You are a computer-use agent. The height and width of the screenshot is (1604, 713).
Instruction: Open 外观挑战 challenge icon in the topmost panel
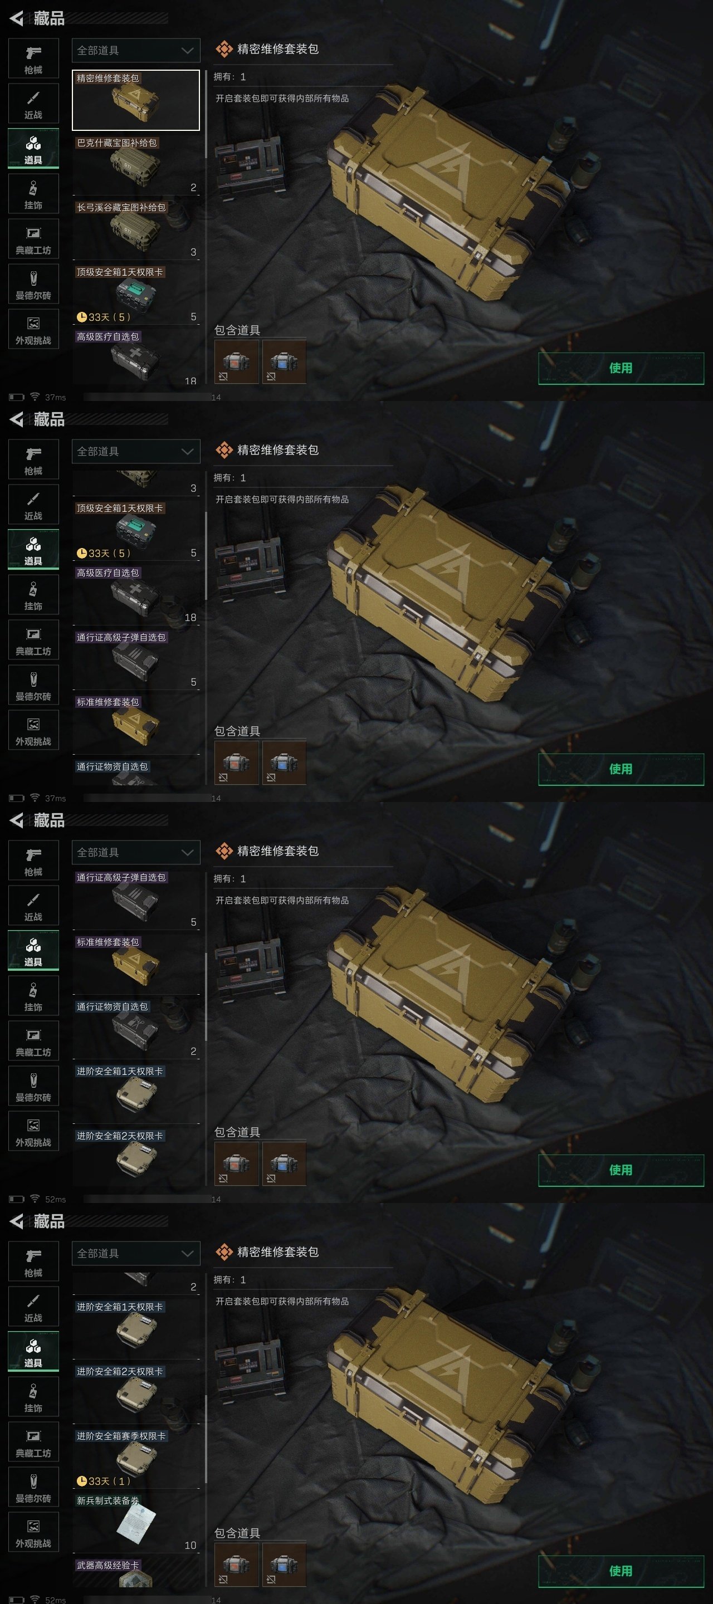tap(33, 329)
